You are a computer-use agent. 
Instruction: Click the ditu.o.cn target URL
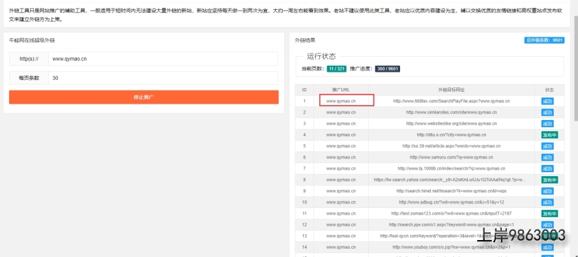(451, 135)
